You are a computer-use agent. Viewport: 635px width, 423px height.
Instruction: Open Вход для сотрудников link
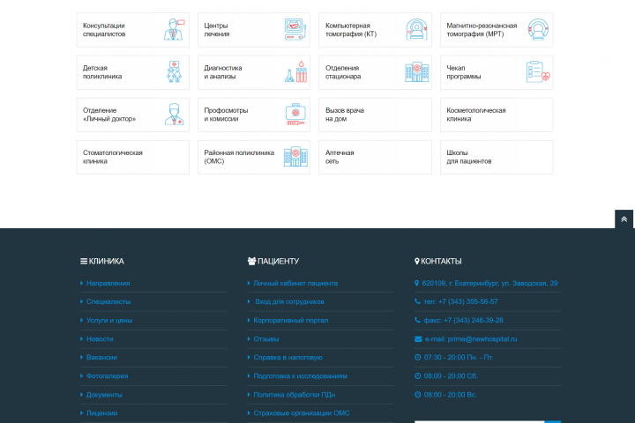tap(289, 301)
